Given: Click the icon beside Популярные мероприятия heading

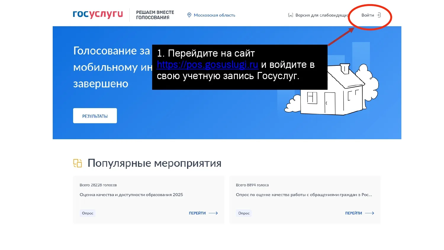Looking at the screenshot, I should point(78,163).
